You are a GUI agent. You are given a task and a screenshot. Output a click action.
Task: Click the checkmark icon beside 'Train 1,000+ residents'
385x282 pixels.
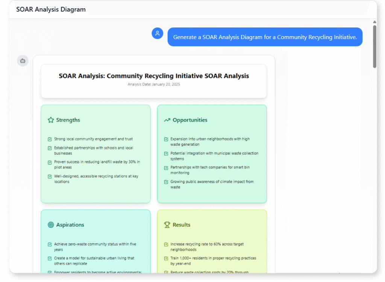[166, 258]
